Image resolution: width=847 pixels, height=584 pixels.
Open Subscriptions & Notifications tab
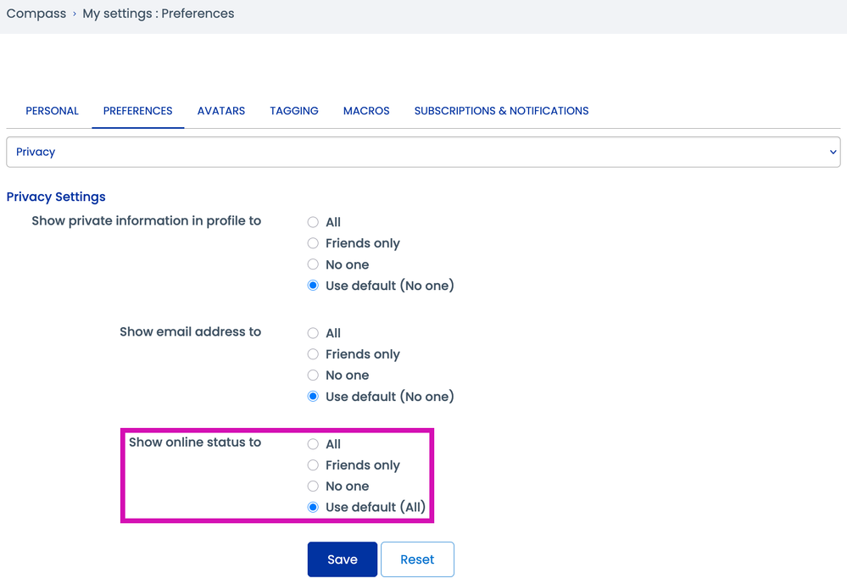click(501, 111)
